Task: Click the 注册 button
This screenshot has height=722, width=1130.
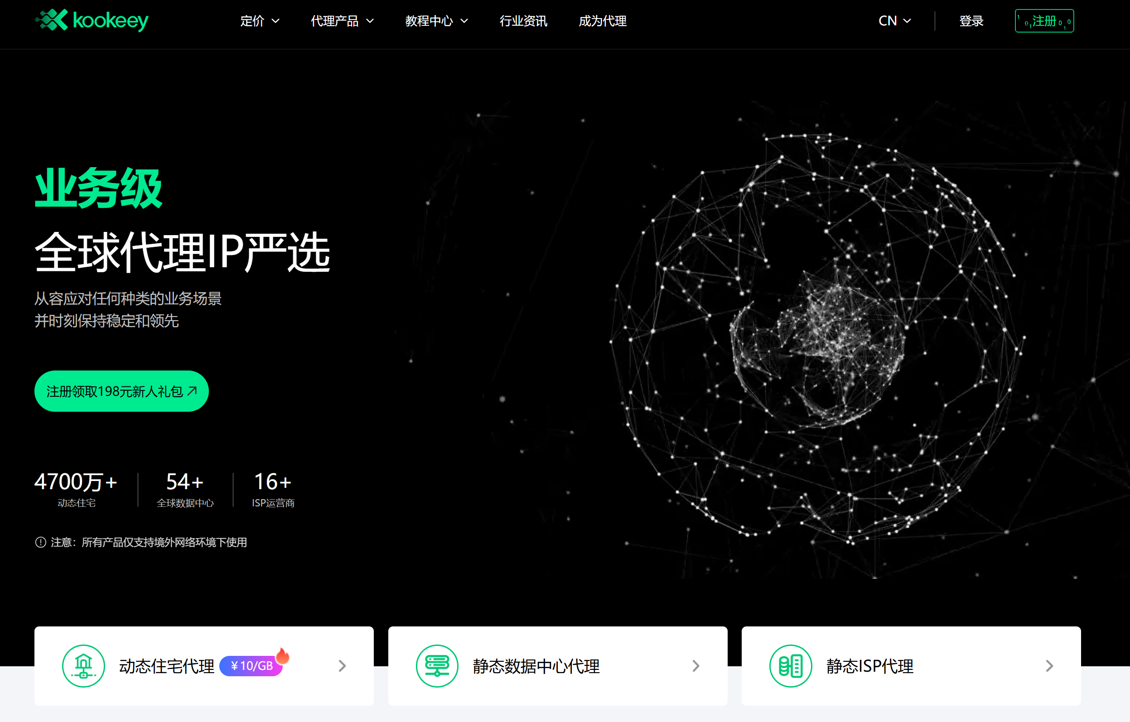Action: click(x=1043, y=21)
